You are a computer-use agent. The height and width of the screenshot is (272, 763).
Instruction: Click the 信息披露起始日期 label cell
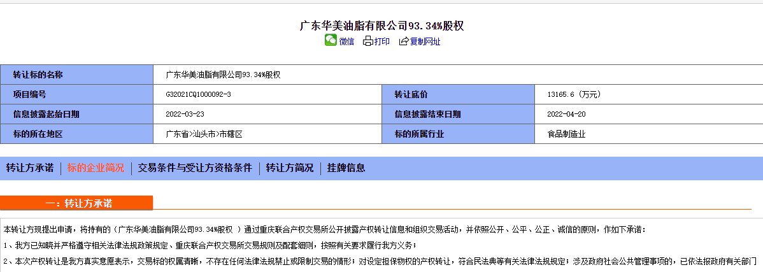76,115
